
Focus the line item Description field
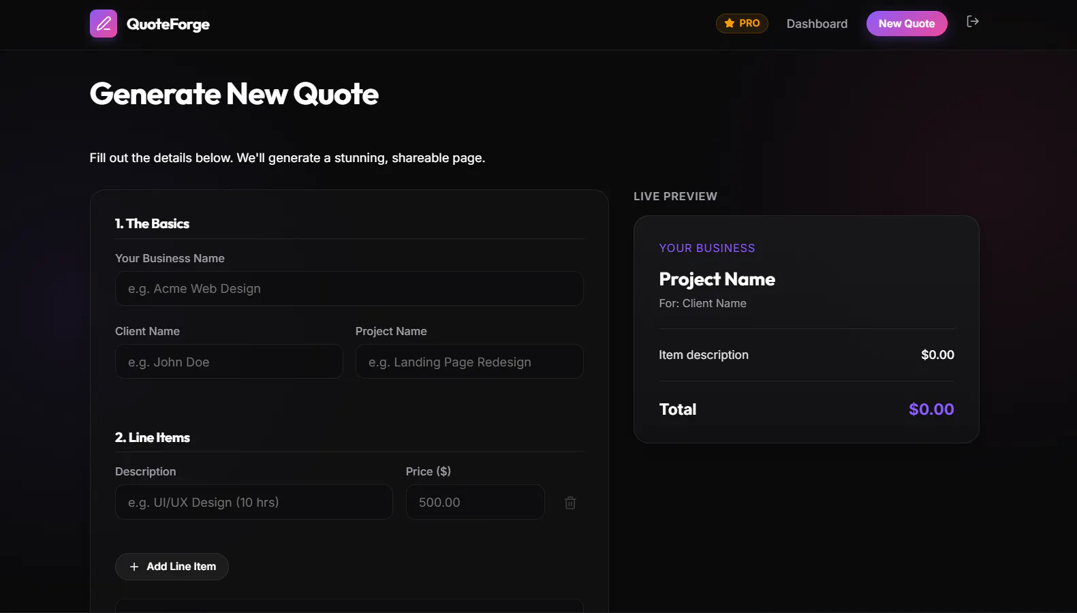point(254,502)
